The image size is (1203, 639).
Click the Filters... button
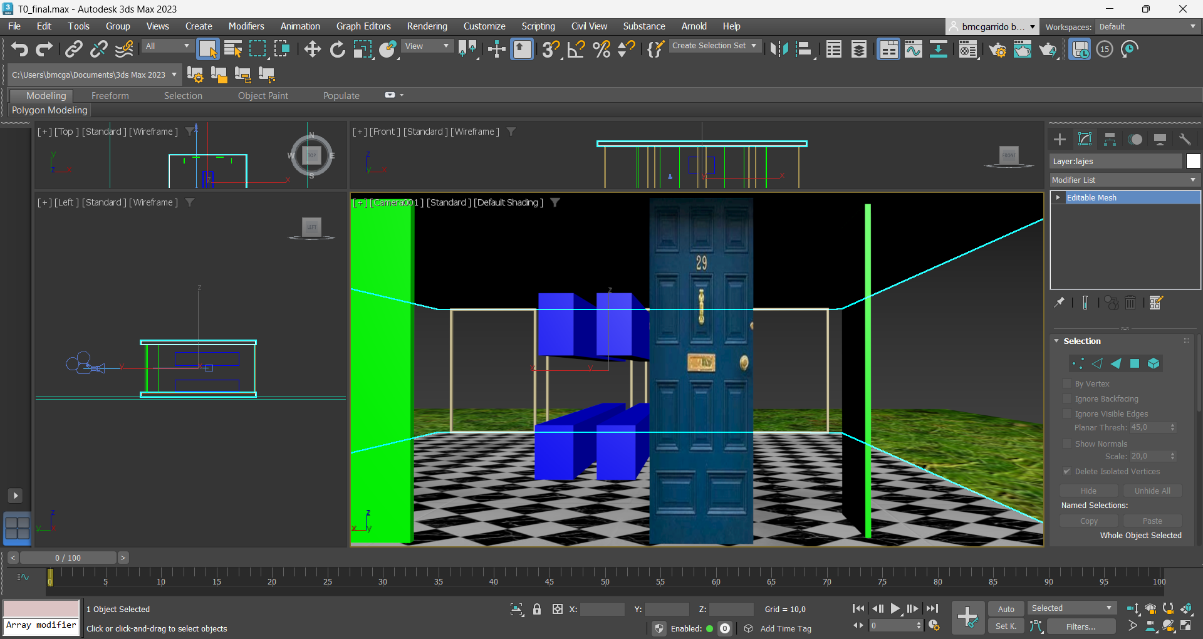coord(1081,626)
